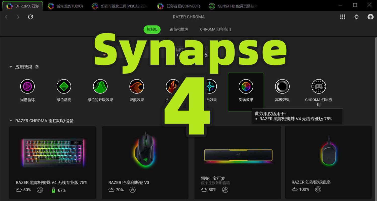Click the flame effect icon on 巴塞利斯蛇 V3 card

(x=132, y=190)
